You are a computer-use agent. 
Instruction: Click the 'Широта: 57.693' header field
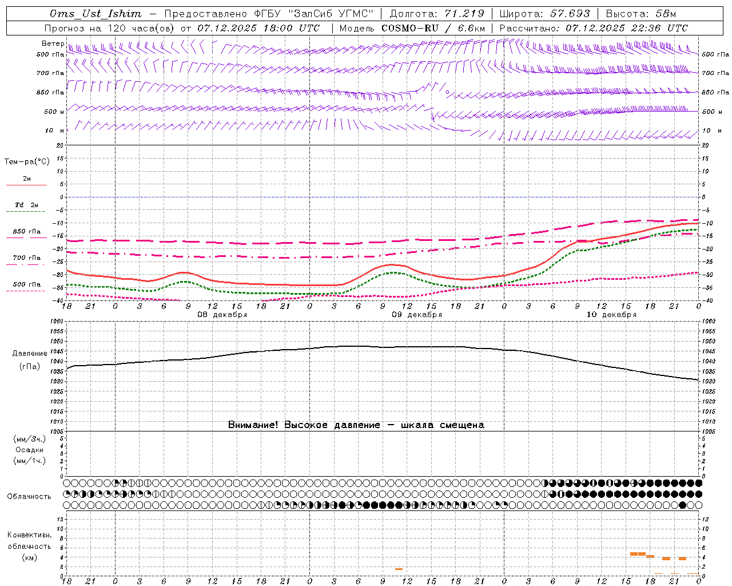tap(544, 14)
